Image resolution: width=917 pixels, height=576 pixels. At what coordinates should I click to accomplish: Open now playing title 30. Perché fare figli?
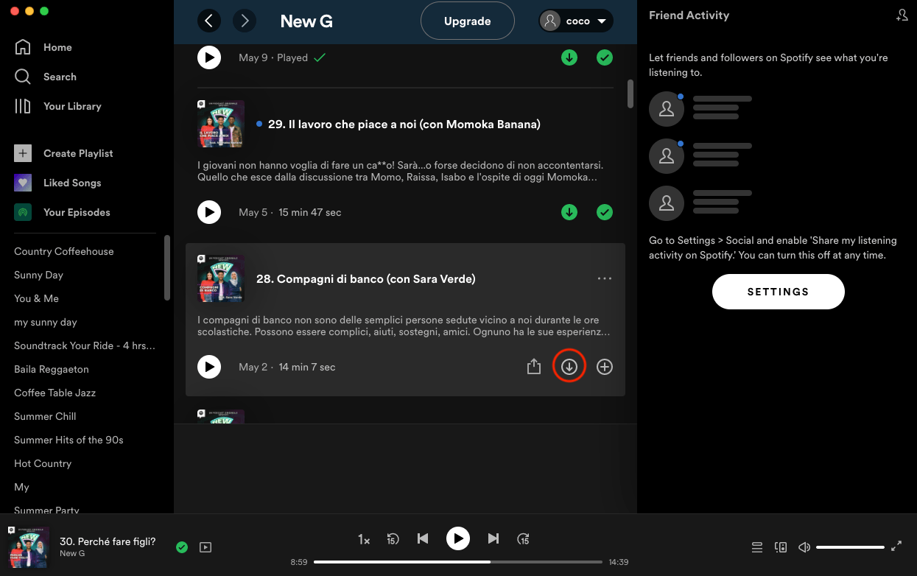tap(108, 541)
